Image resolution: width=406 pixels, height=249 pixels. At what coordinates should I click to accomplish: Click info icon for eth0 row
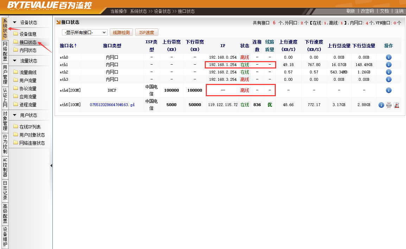click(x=388, y=57)
